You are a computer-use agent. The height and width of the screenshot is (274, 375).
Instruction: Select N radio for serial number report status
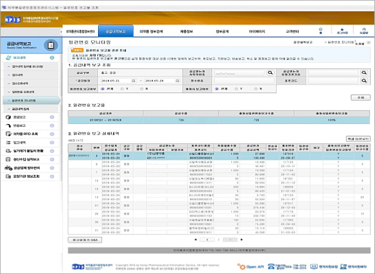tap(141, 89)
